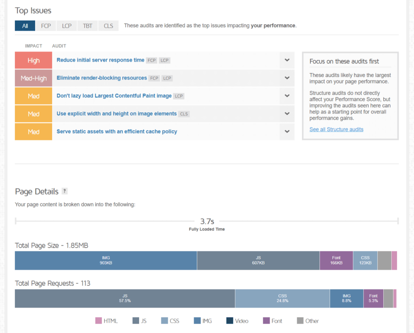The width and height of the screenshot is (414, 333).
Task: Click the pink HTML legend swatch
Action: point(98,321)
